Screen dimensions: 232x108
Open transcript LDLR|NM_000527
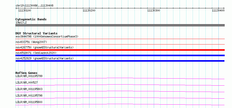[x=27, y=82]
